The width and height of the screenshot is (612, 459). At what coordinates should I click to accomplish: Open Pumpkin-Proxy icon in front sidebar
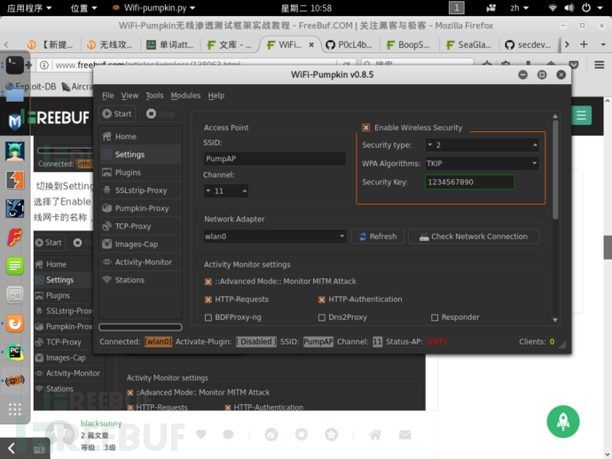click(107, 208)
